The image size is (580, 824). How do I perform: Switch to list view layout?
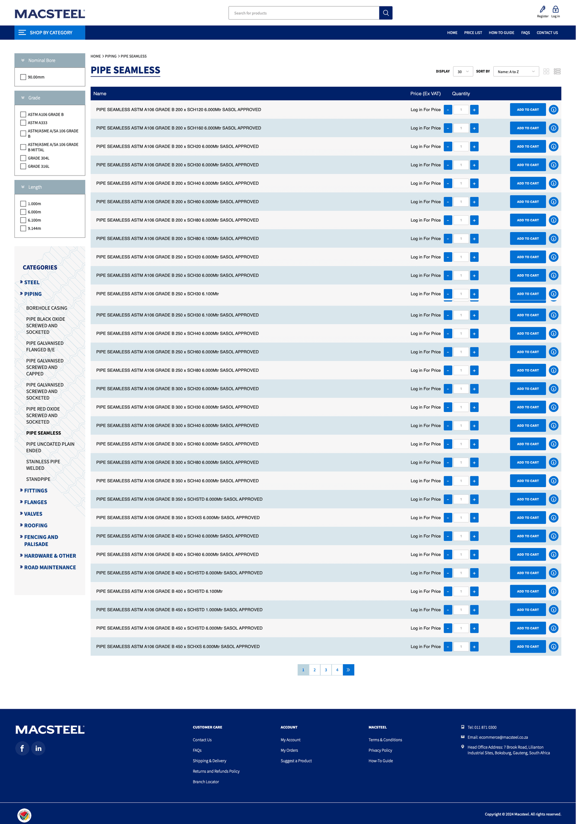(x=557, y=71)
